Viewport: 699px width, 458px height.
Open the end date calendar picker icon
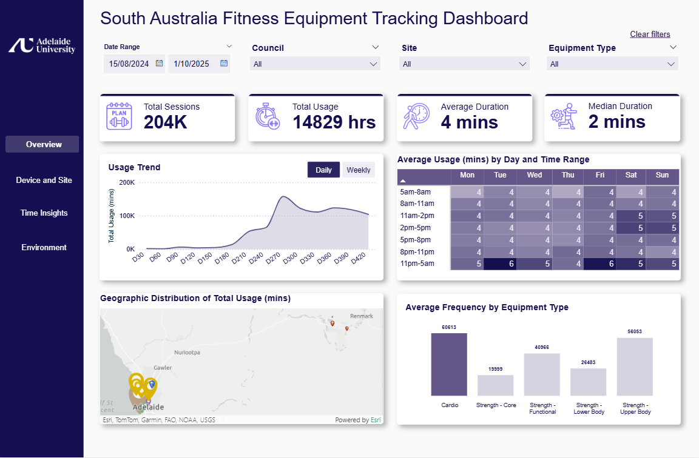coord(224,63)
